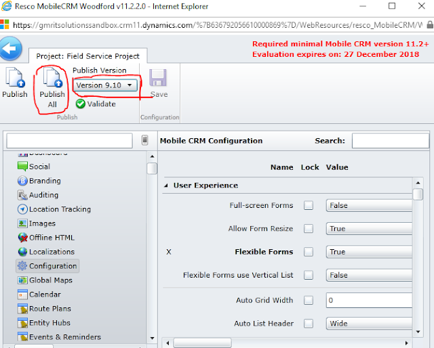Screen dimensions: 434x348
Task: Click the horizontal scrollbar left arrow
Action: coord(167,343)
